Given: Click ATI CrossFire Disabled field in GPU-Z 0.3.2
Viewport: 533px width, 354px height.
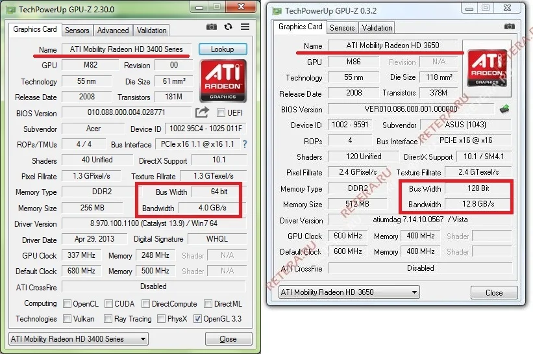Looking at the screenshot, I should pyautogui.click(x=420, y=268).
